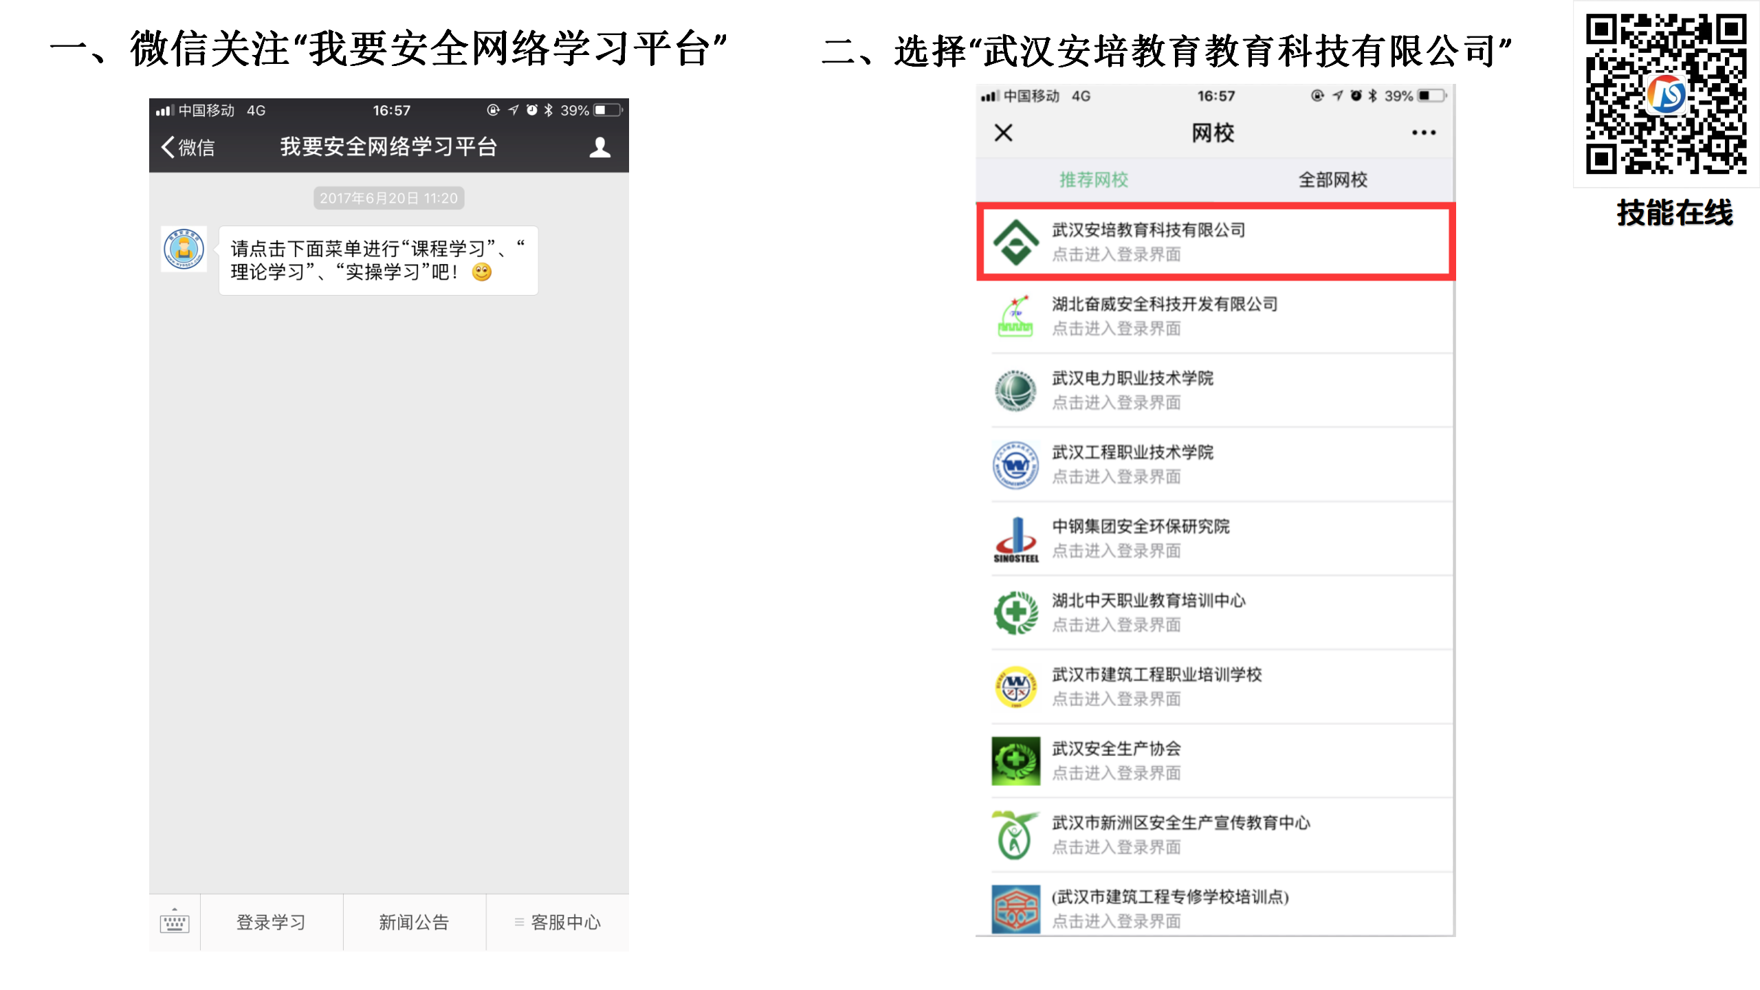Screen dimensions: 1760x990
Task: Select 武汉安全生产协会 entry
Action: point(1215,761)
